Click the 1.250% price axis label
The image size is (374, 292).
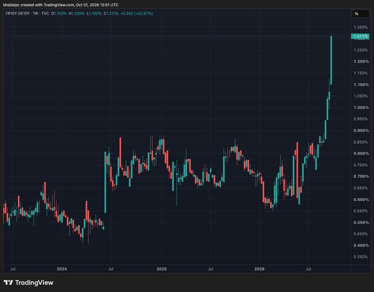coord(361,50)
